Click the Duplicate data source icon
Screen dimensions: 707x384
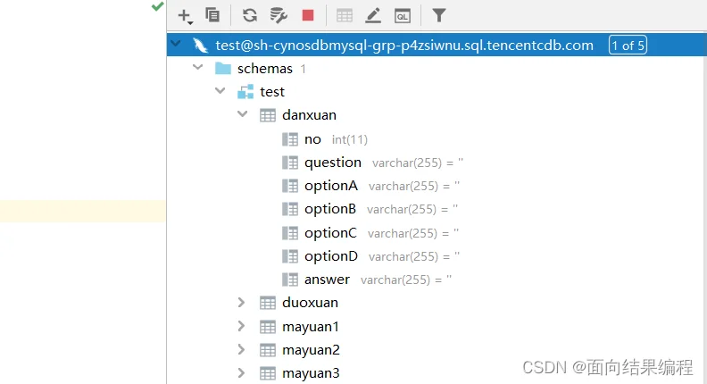click(212, 15)
